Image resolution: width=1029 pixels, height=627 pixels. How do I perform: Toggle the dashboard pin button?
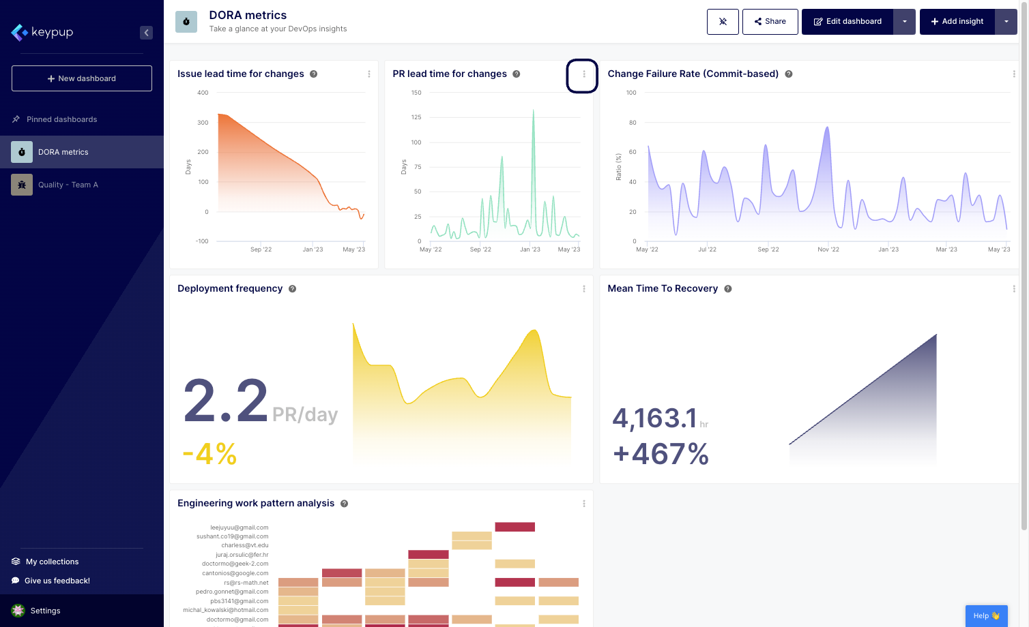tap(723, 21)
